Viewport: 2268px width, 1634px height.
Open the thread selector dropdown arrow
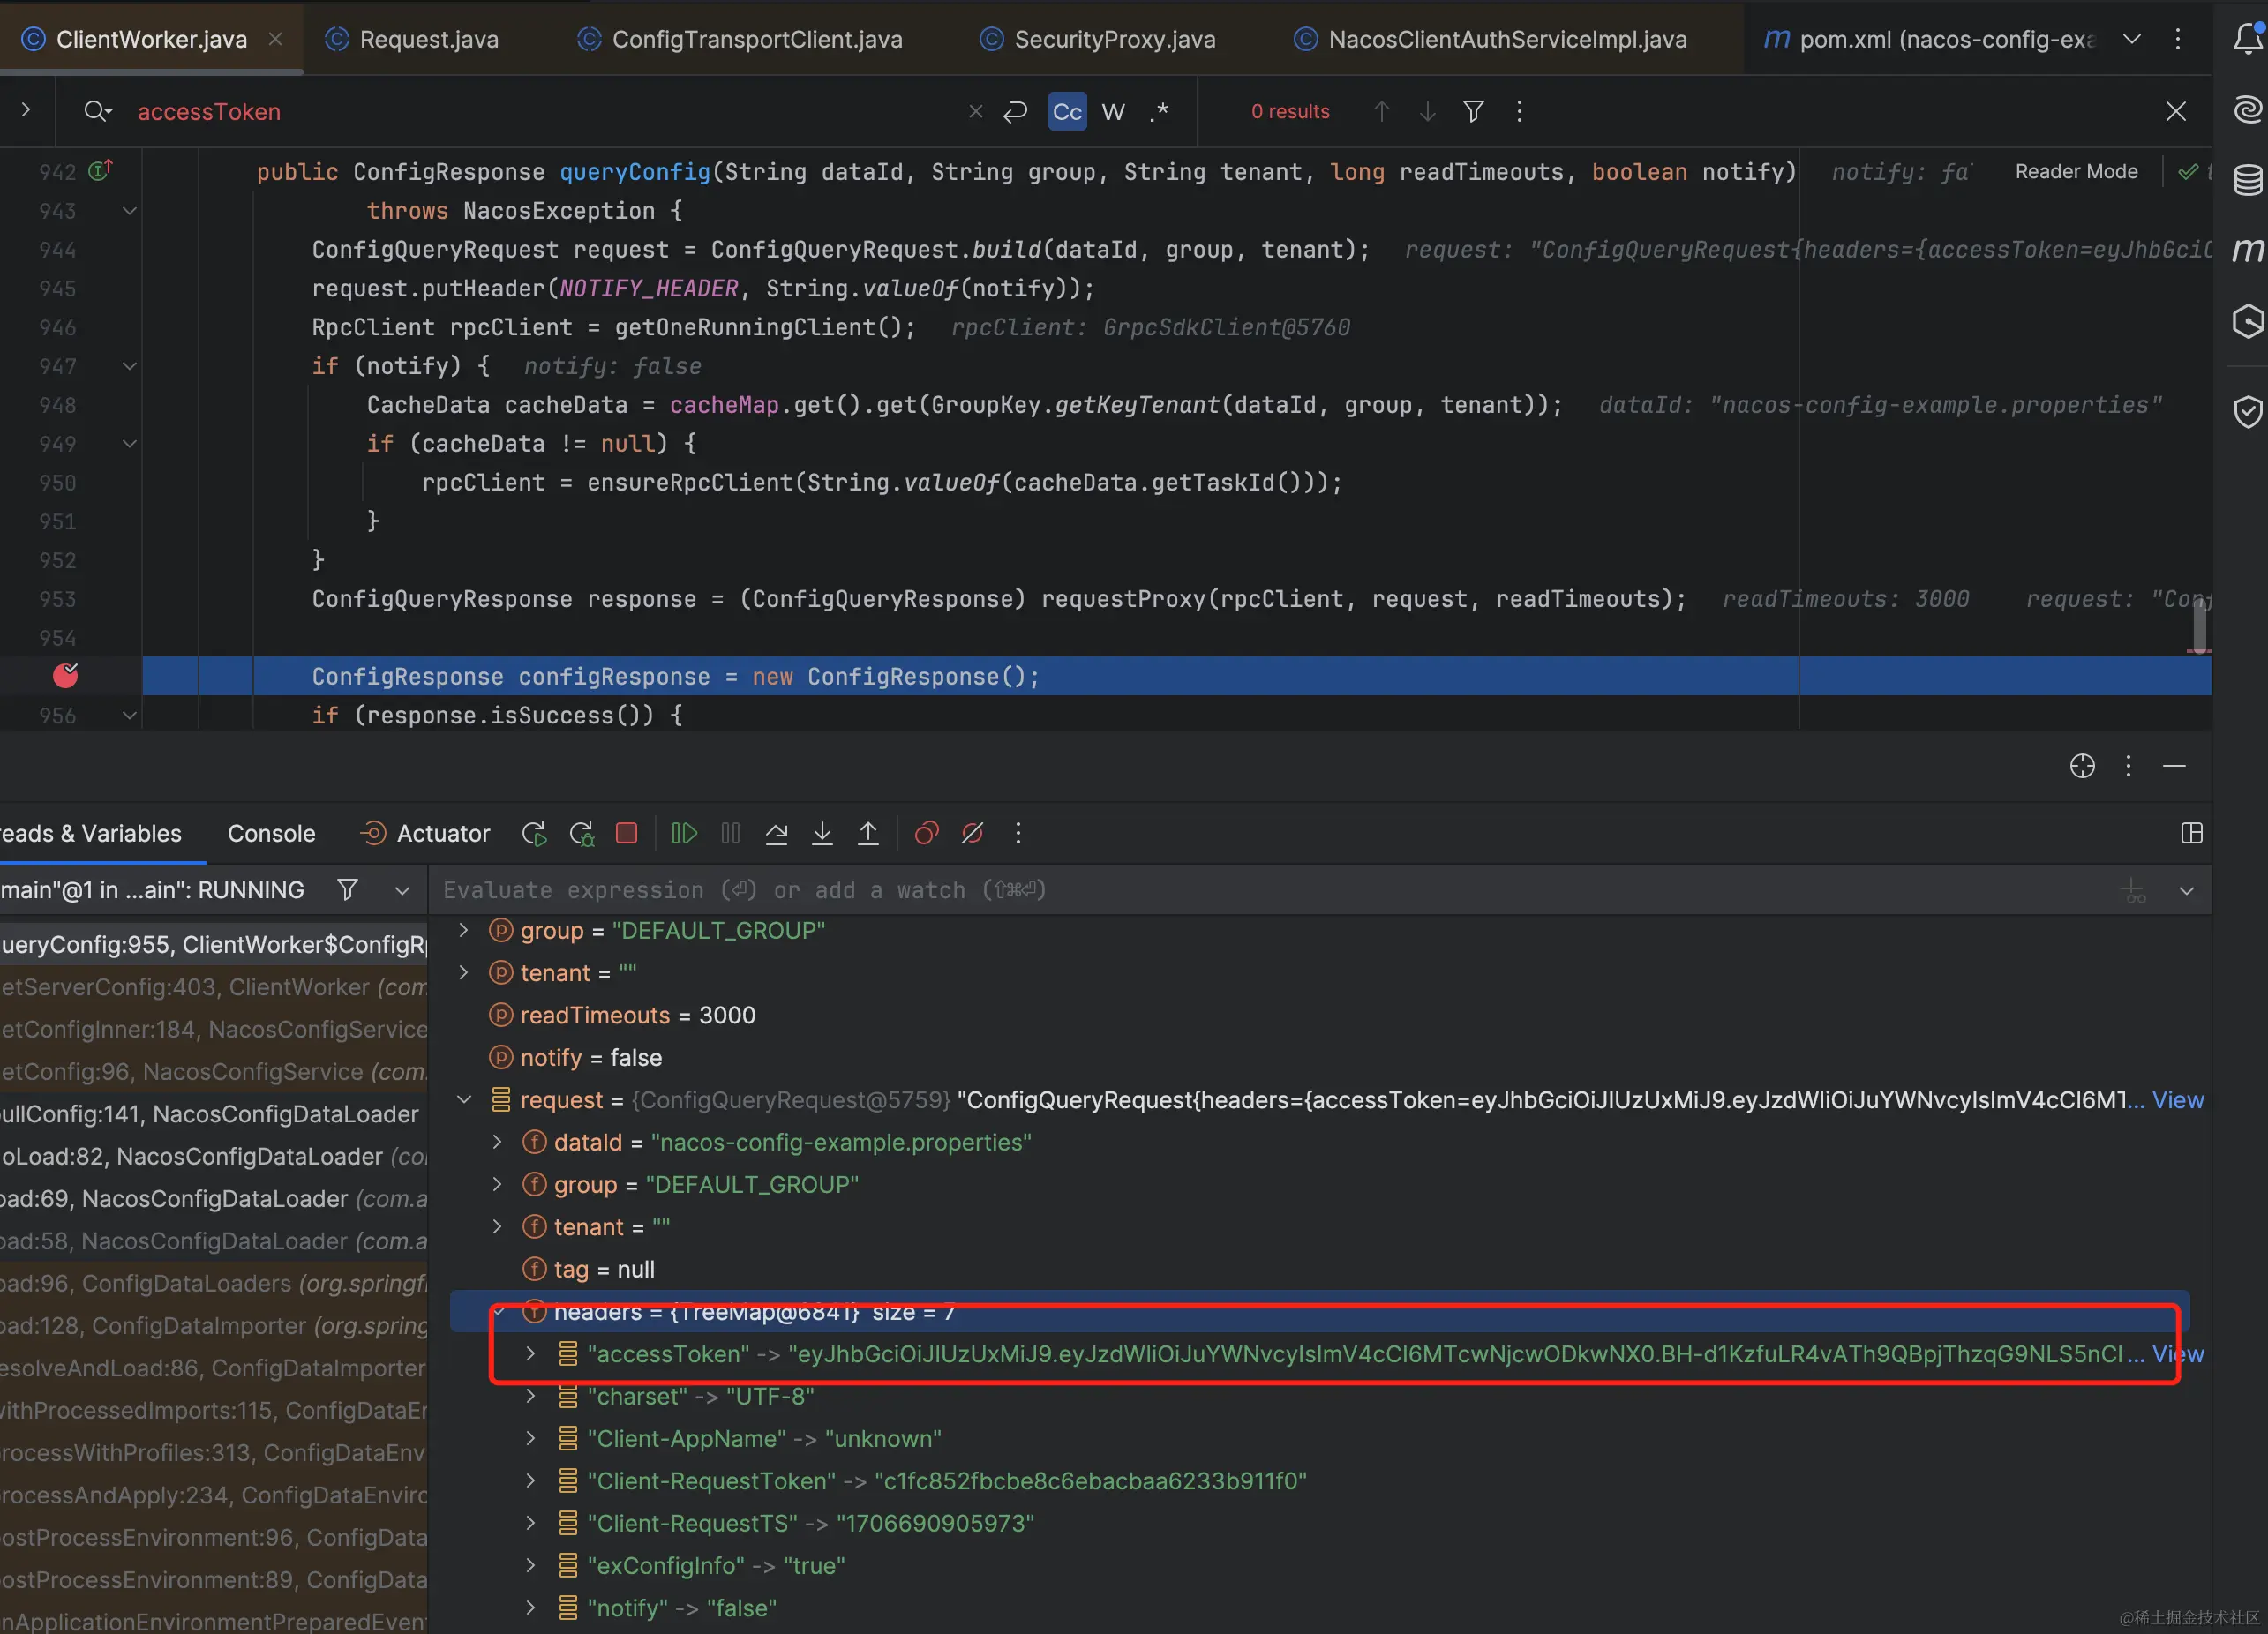(x=402, y=890)
